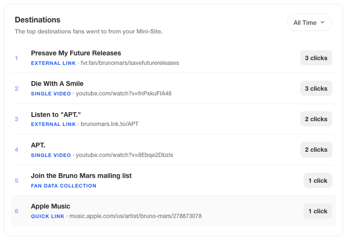Click 2 clicks badge for Listen to "APT."
Image resolution: width=347 pixels, height=240 pixels.
point(316,119)
